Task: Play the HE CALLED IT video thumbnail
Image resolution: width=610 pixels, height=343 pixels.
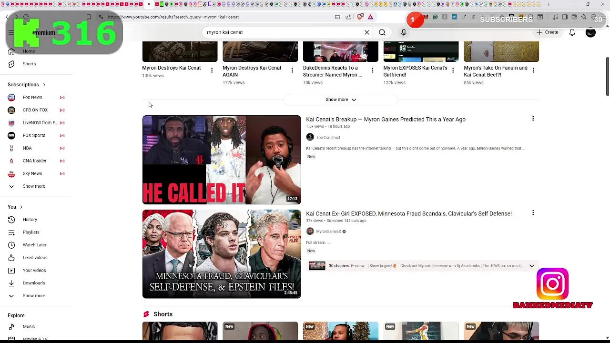Action: [x=222, y=160]
